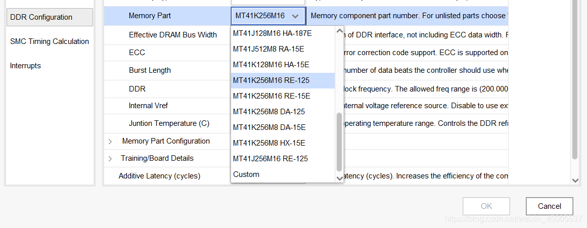Image resolution: width=587 pixels, height=228 pixels.
Task: Select the MT41K128M16 HA-15E option
Action: click(x=271, y=65)
